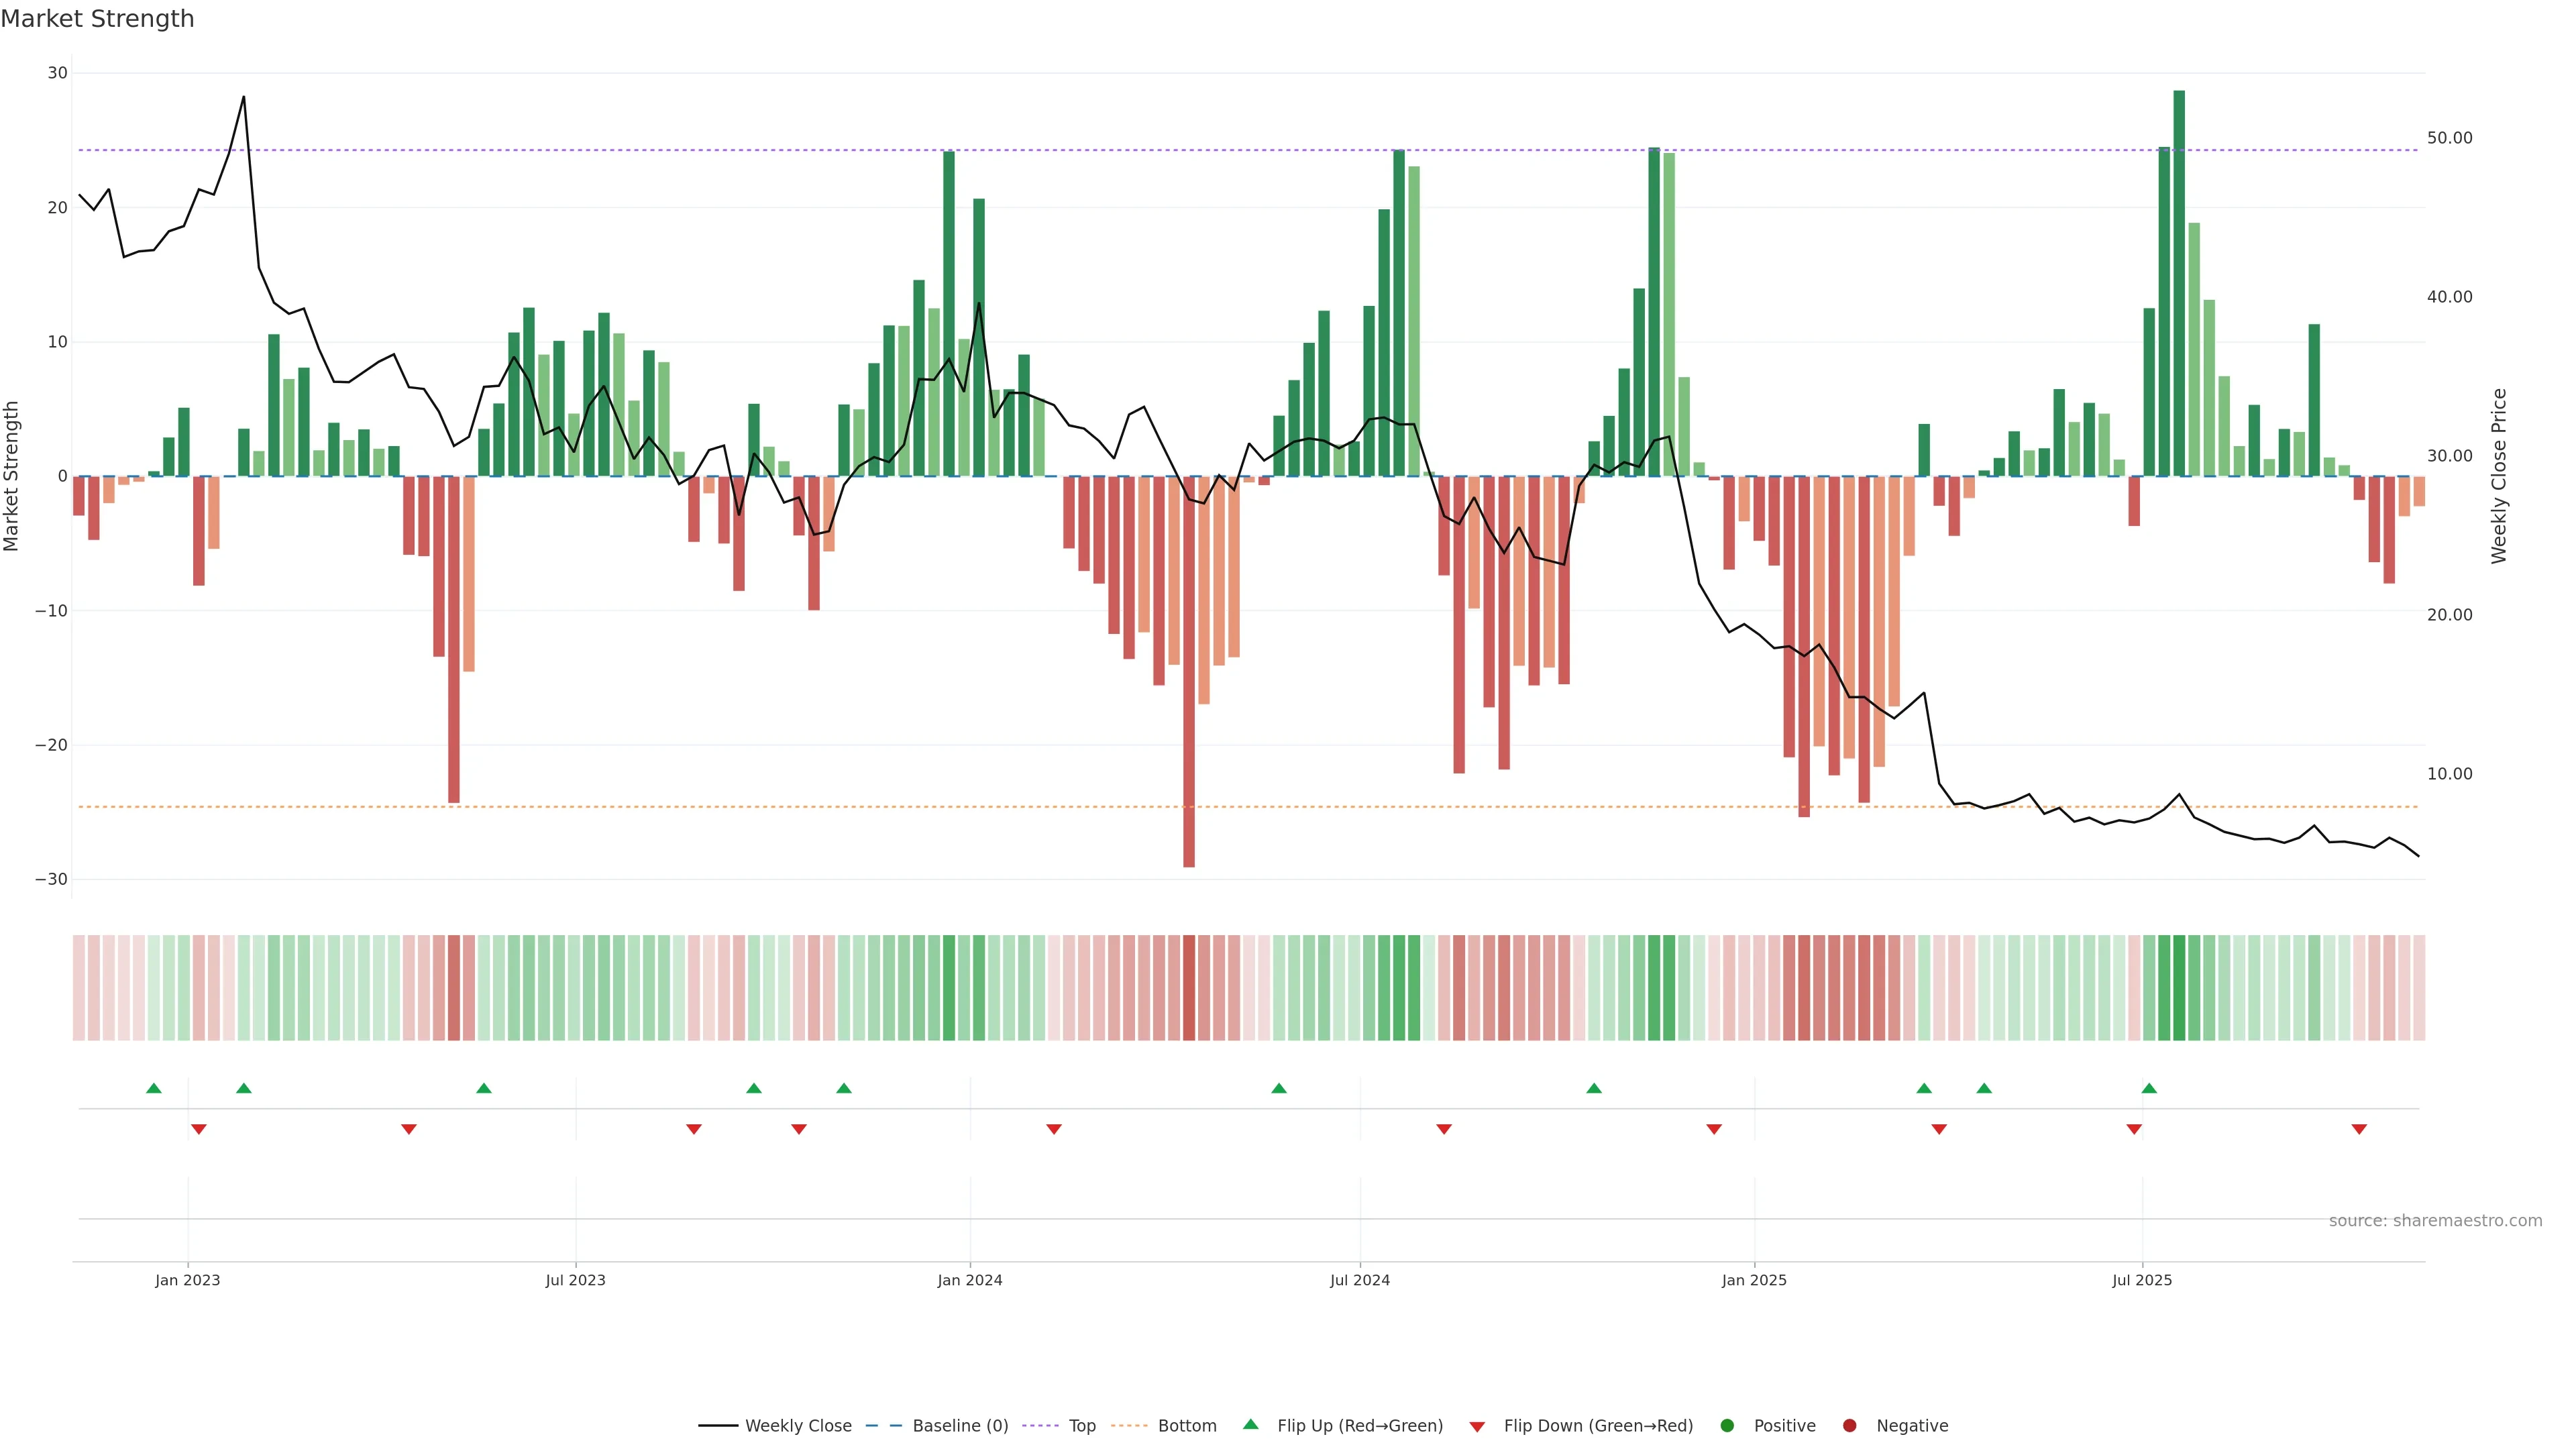Screen dimensions: 2576x1449
Task: Click the Market Strength chart title
Action: point(97,19)
